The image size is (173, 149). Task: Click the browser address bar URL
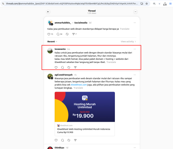(x=72, y=4)
